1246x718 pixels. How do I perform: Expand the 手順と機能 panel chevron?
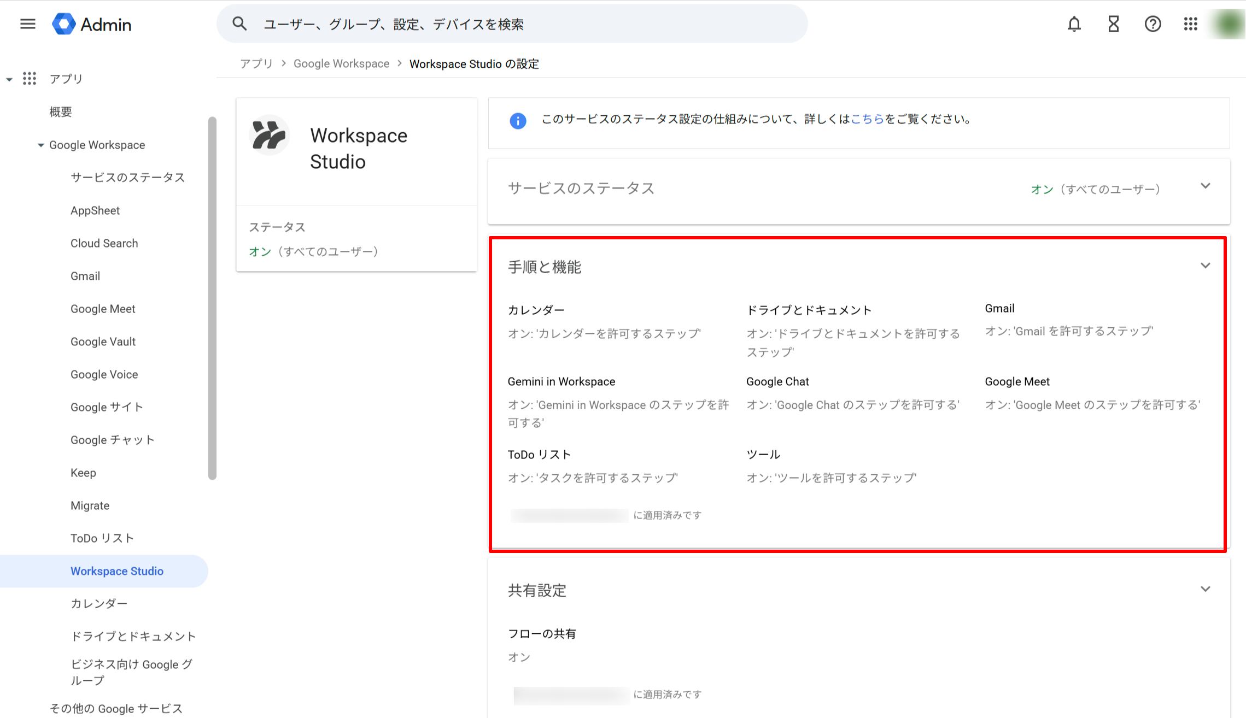pyautogui.click(x=1205, y=266)
